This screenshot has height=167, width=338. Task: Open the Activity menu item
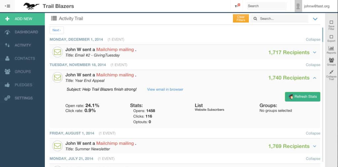tap(22, 45)
